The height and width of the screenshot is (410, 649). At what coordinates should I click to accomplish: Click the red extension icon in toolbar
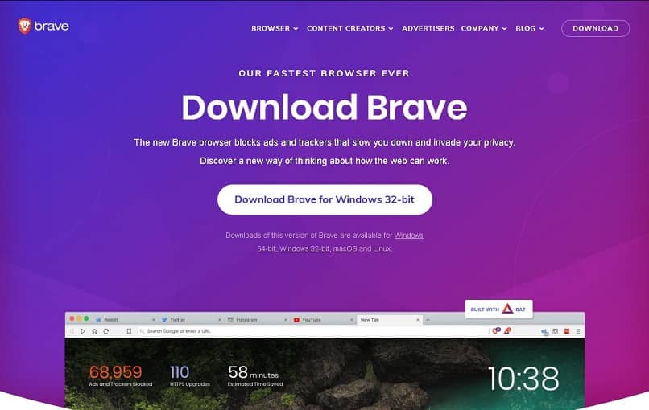[x=567, y=331]
